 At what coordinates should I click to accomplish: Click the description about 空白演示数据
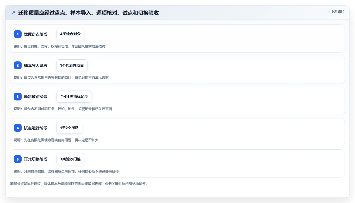(61, 78)
